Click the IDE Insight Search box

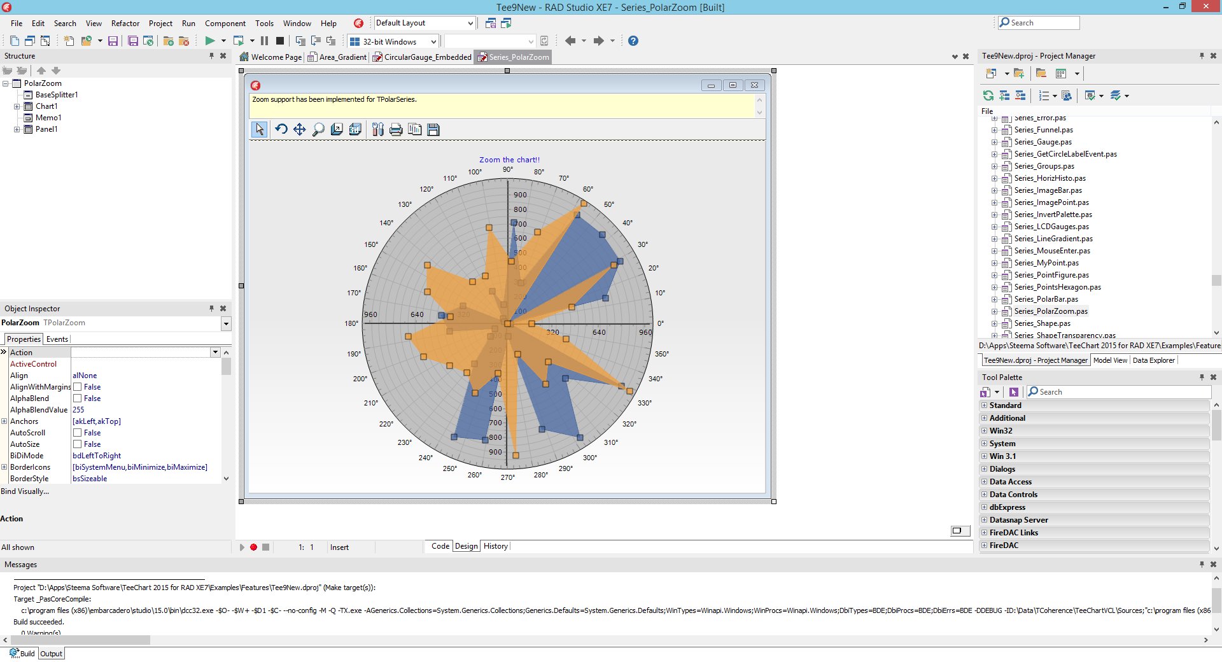pos(1039,23)
